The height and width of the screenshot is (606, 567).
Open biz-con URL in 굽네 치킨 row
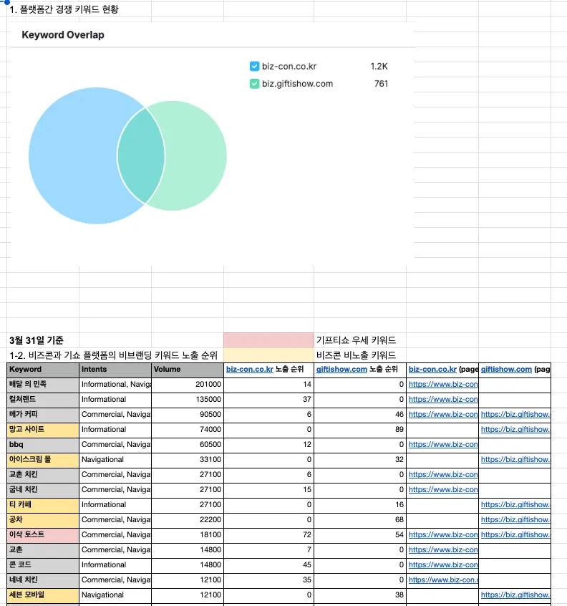(x=443, y=490)
